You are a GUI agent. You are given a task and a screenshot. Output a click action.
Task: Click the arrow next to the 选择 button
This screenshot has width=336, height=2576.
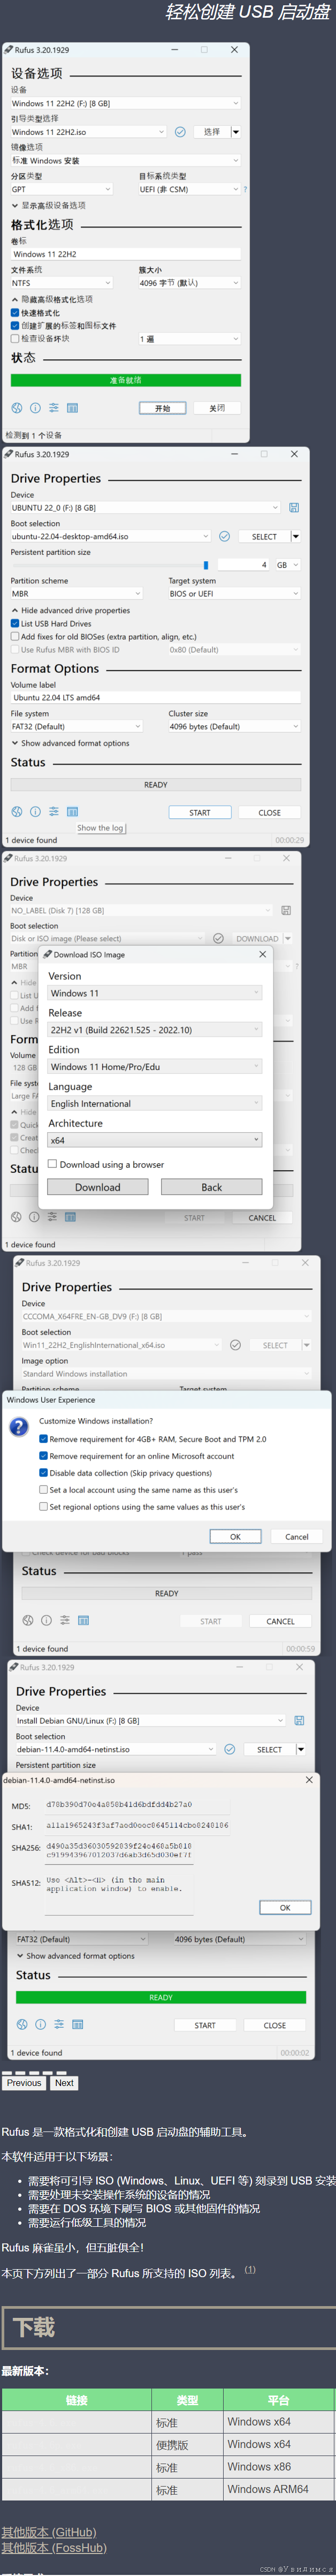pyautogui.click(x=236, y=131)
